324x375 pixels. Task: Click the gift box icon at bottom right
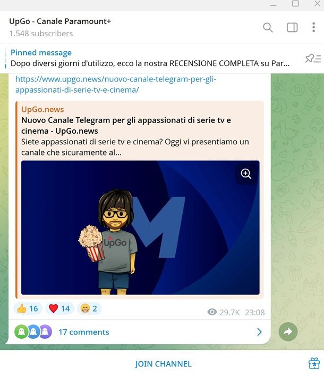click(314, 363)
